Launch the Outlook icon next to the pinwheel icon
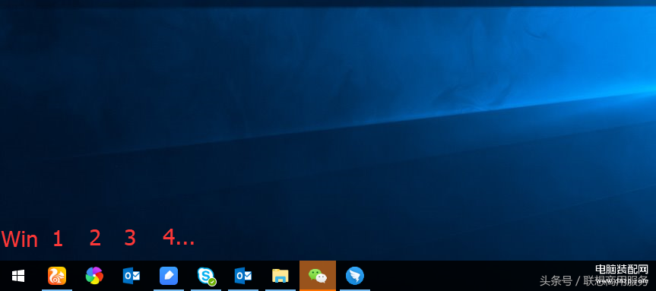 tap(132, 276)
